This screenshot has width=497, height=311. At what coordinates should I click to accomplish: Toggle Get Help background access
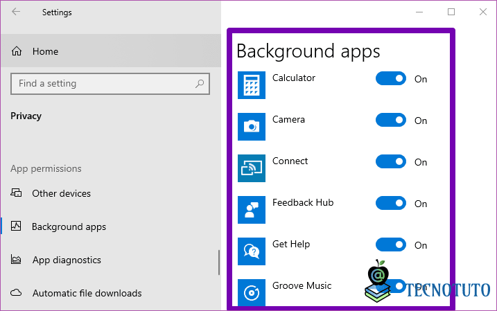click(391, 245)
